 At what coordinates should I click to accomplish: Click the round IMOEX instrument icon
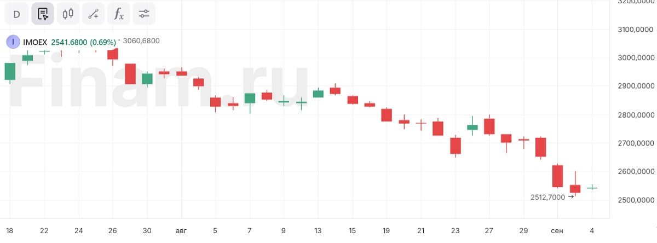tap(12, 42)
